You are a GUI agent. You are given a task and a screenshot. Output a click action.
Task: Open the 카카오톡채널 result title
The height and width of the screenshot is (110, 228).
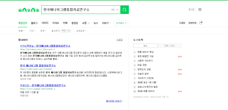[x=45, y=46]
